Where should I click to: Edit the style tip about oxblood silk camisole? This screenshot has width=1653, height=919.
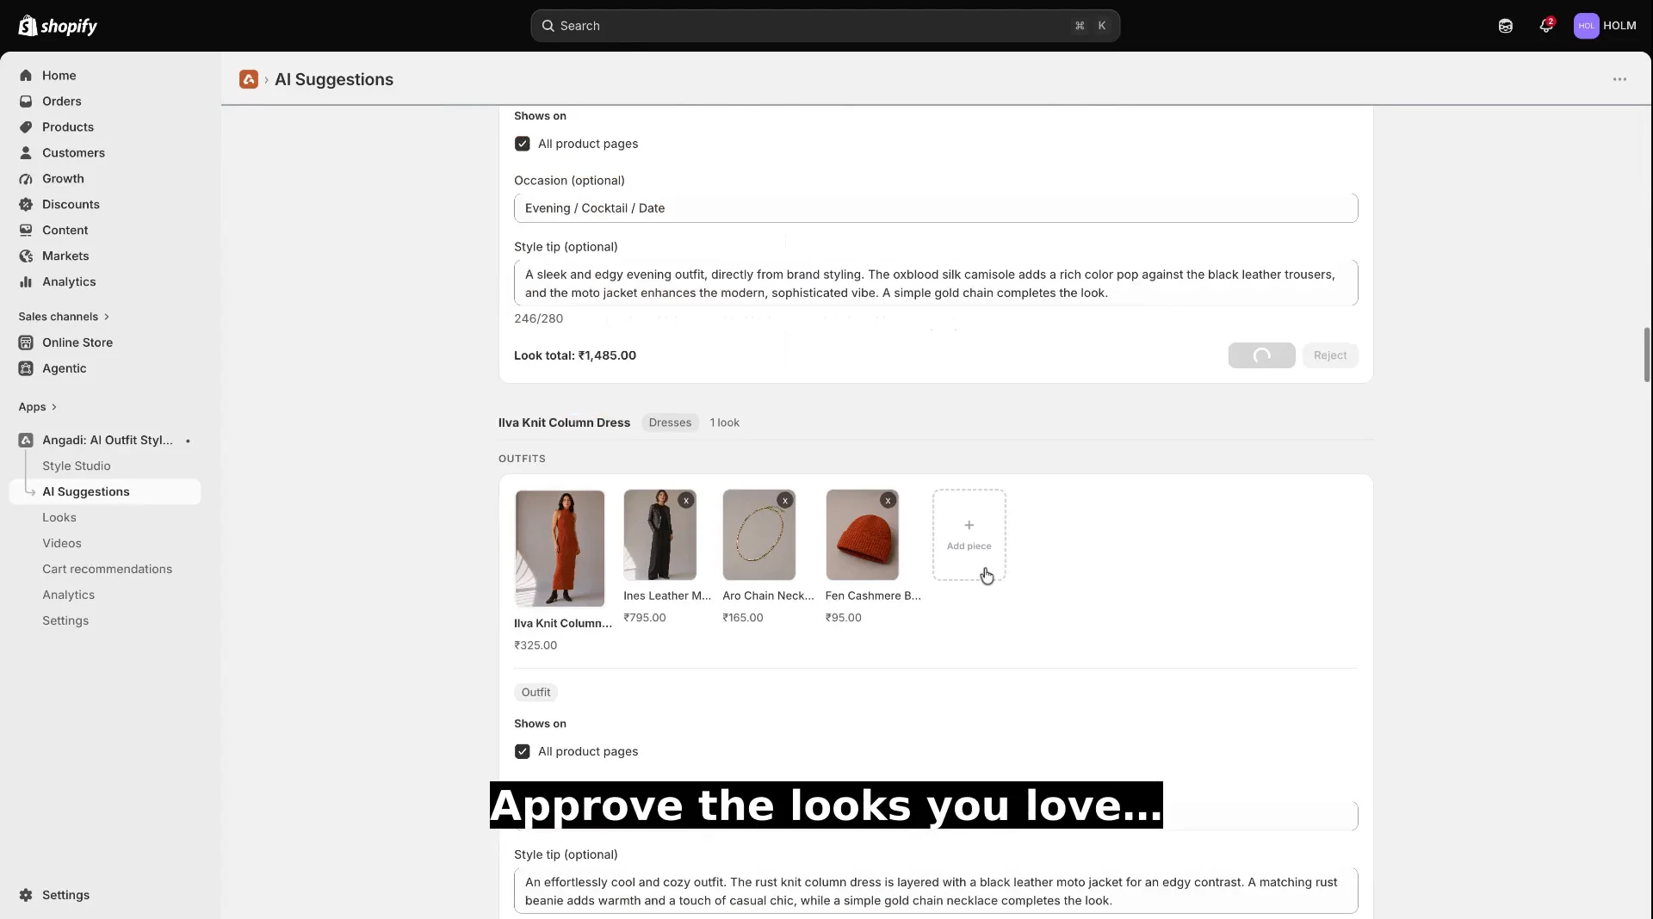[936, 283]
